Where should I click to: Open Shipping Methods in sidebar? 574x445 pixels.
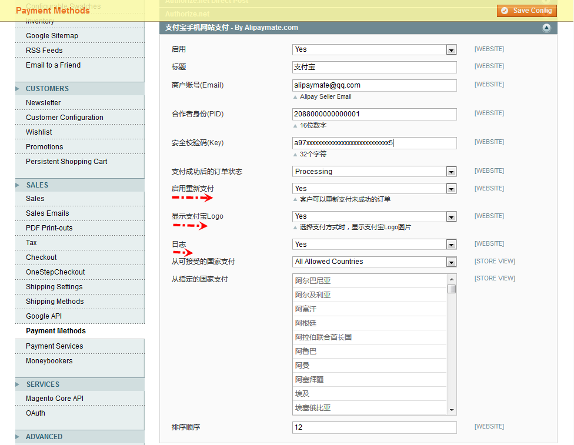55,302
